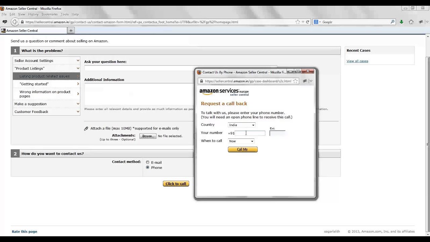
Task: Expand the "Getting started" submenu
Action: pyautogui.click(x=46, y=84)
